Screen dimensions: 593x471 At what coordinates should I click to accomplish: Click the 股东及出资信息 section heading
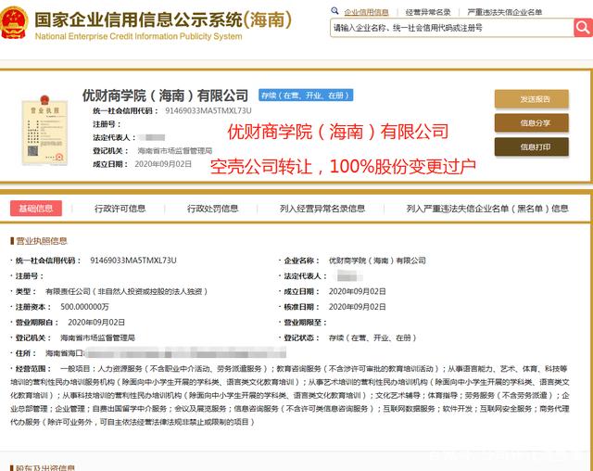point(45,467)
